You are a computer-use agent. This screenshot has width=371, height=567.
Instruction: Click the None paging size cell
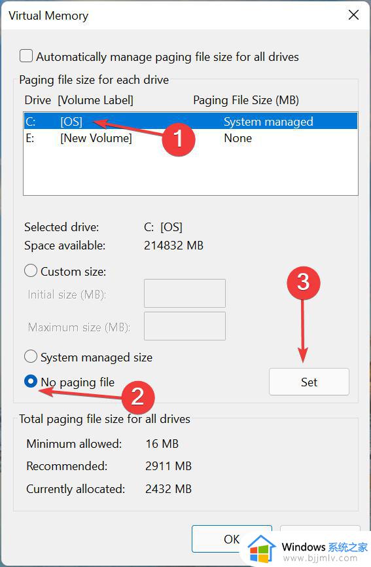tap(238, 138)
